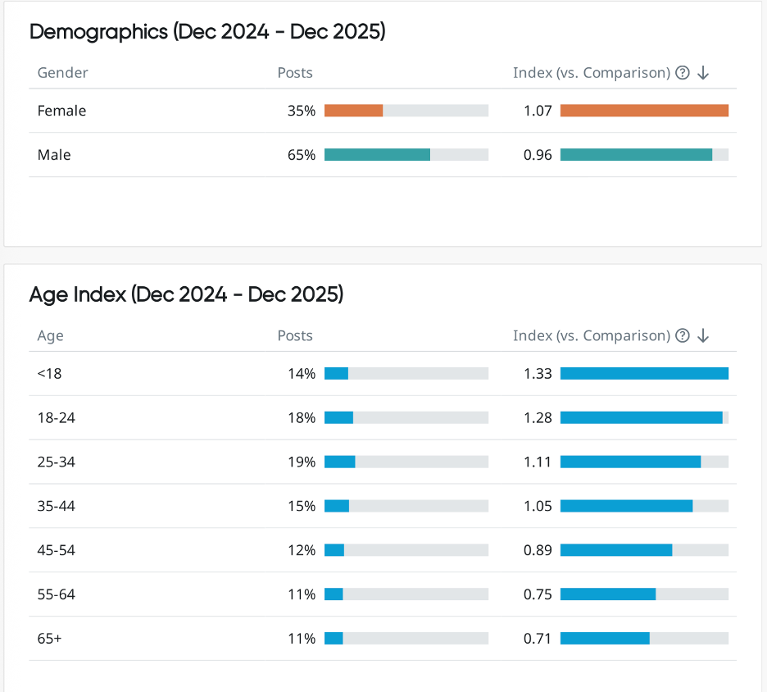Click sort arrow in Age Index panel
The height and width of the screenshot is (692, 767).
[x=703, y=335]
